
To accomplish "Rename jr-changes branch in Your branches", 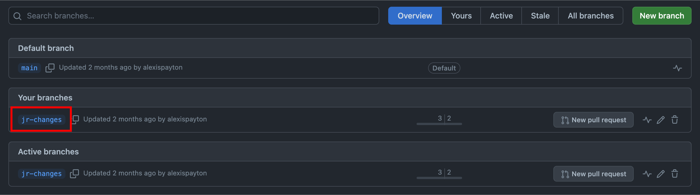I will (661, 120).
